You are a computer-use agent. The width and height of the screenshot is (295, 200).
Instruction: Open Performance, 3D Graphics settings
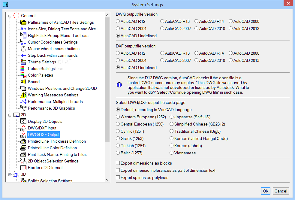point(51,108)
